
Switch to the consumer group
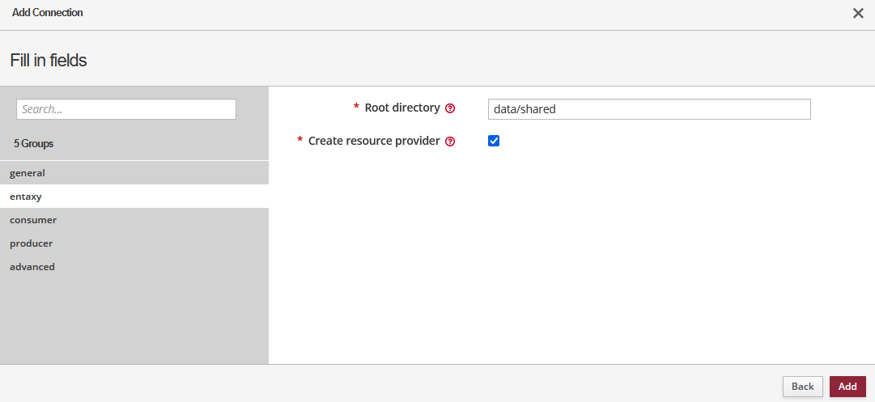[x=33, y=220]
